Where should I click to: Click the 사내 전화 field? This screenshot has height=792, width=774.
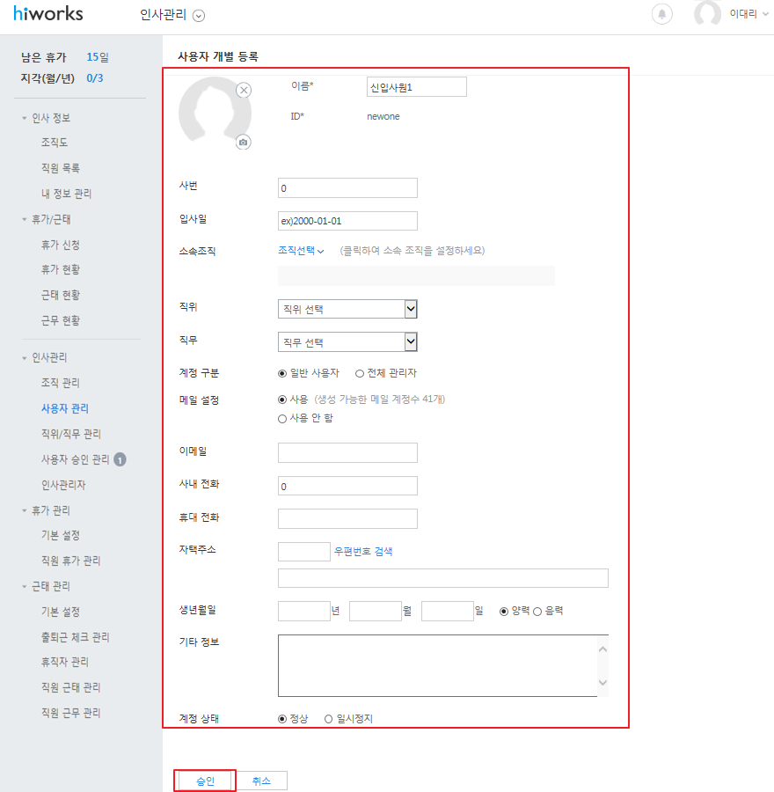[x=347, y=486]
